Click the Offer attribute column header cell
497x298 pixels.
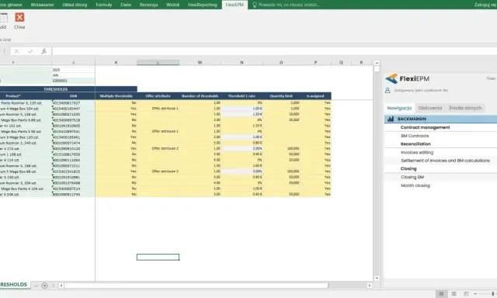pos(158,96)
